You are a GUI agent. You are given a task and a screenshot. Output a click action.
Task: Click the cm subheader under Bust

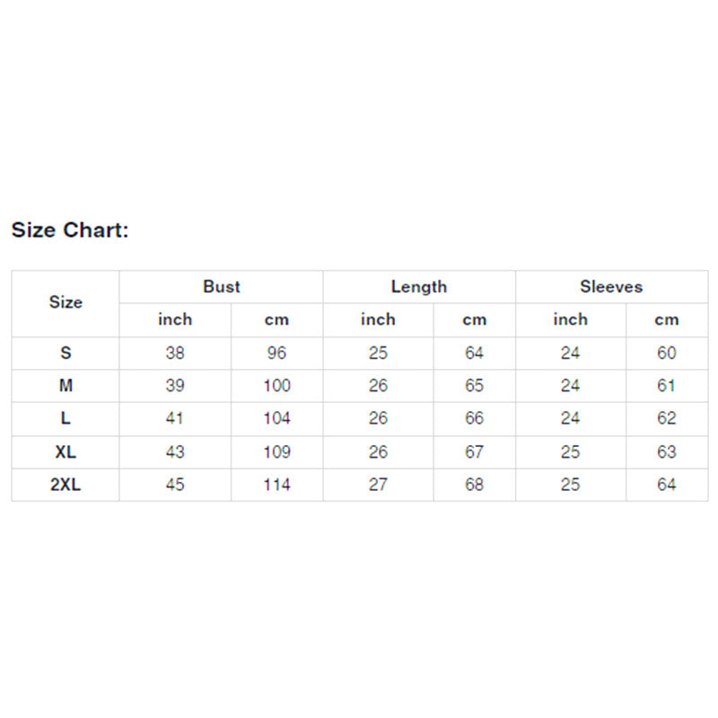tap(276, 320)
